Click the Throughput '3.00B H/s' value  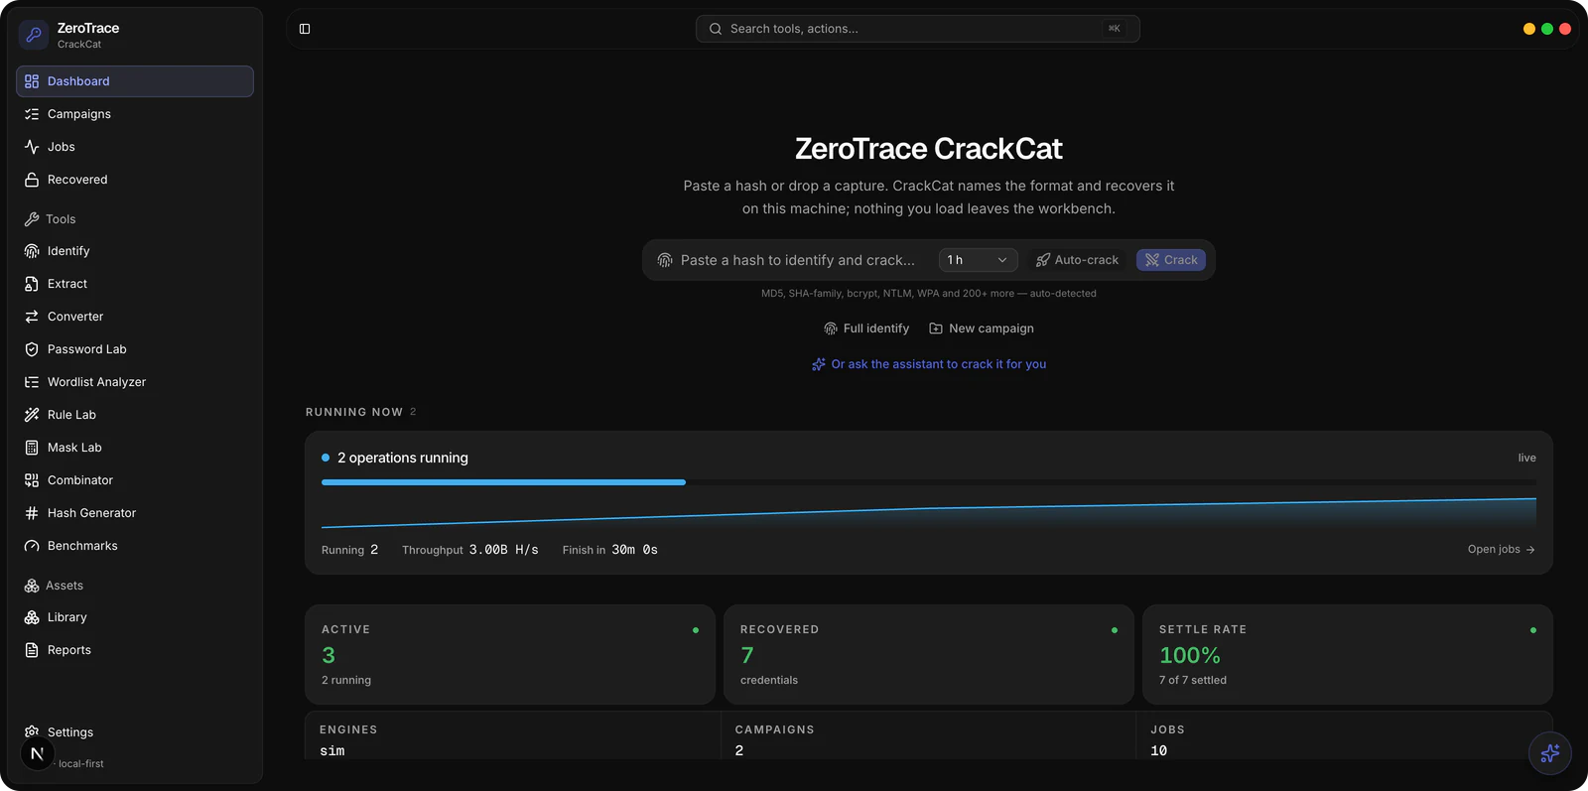(x=504, y=550)
